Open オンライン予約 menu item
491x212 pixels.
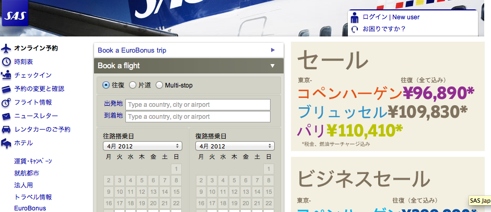36,48
